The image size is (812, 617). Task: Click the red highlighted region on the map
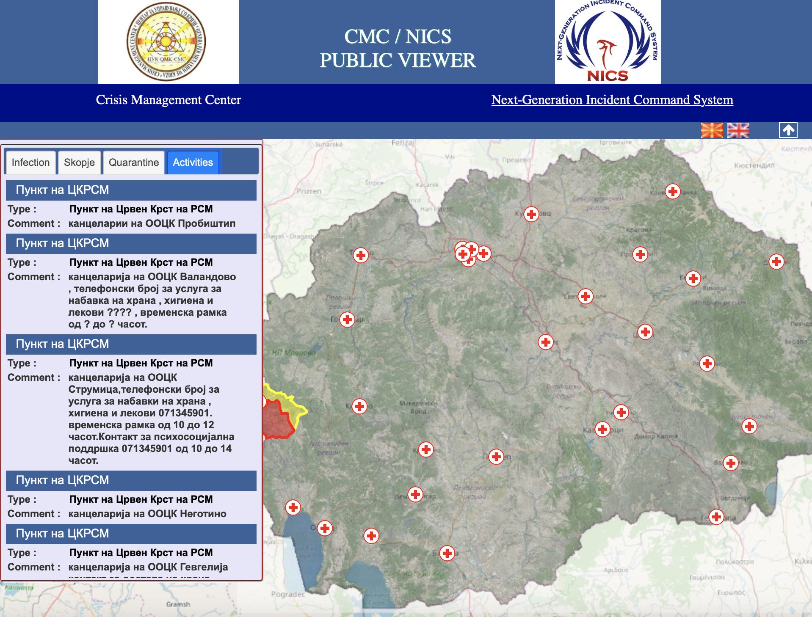coord(276,421)
